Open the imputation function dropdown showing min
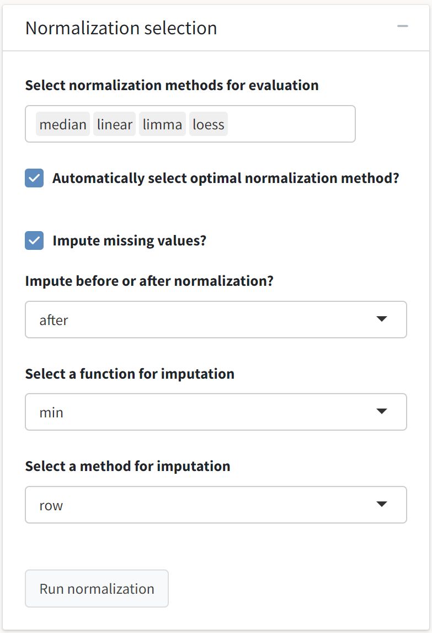432x633 pixels. tap(204, 412)
